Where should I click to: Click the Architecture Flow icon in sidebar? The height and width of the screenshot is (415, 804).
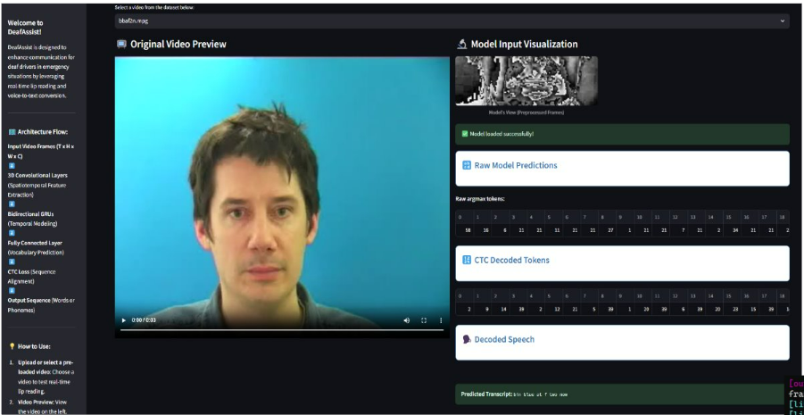(x=12, y=132)
